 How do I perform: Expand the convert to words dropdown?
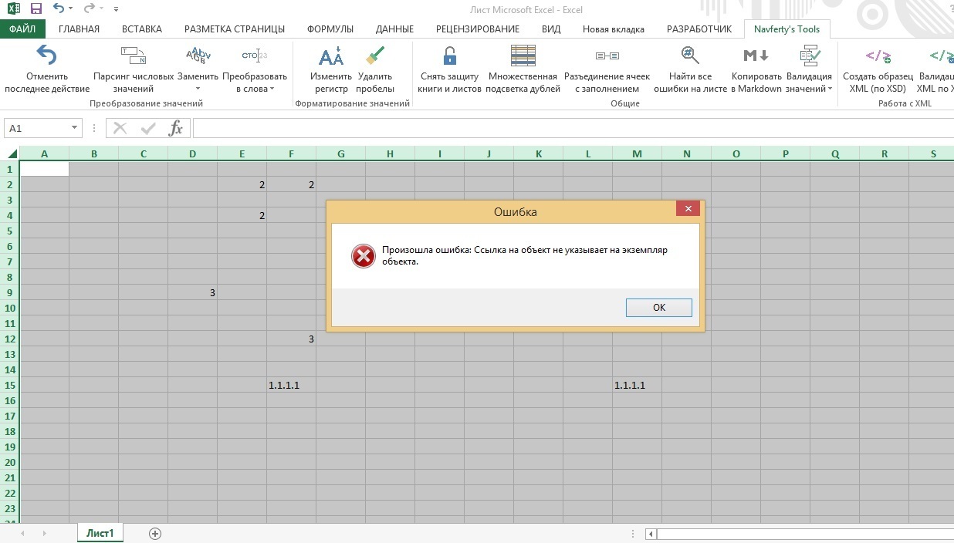[272, 89]
